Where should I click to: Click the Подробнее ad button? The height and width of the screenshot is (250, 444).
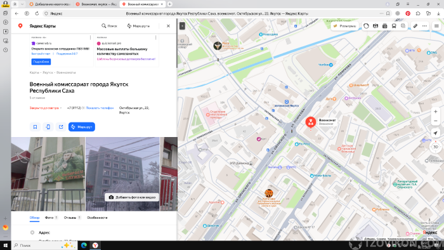pyautogui.click(x=41, y=62)
